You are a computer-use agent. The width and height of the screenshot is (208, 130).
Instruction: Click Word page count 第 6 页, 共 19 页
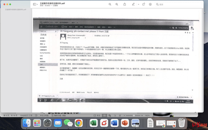pyautogui.click(x=10, y=115)
